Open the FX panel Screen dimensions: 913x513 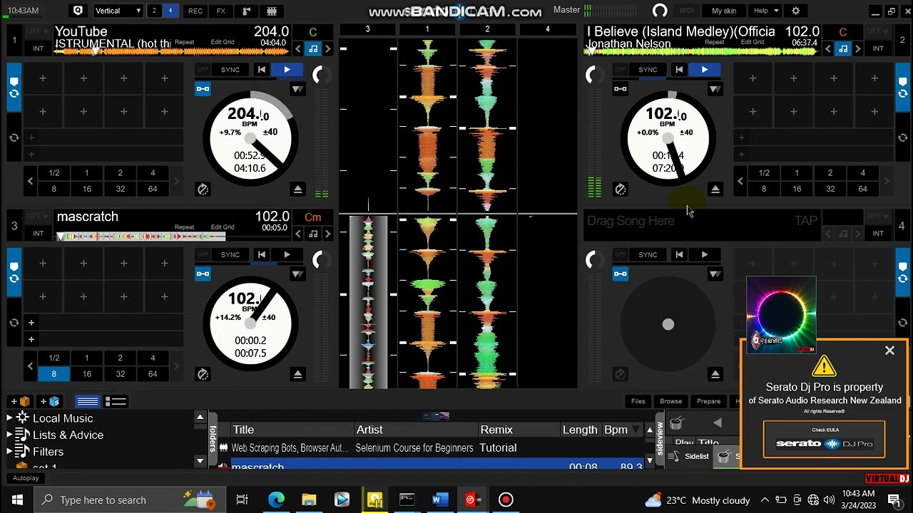220,11
